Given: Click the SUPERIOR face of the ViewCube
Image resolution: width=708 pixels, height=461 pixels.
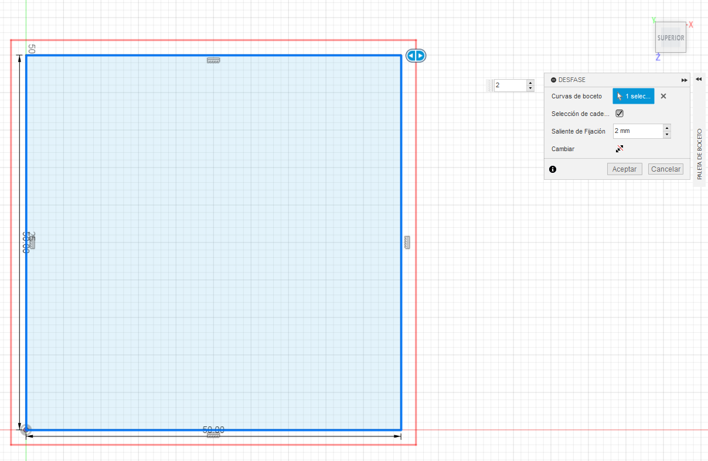Looking at the screenshot, I should [x=670, y=37].
